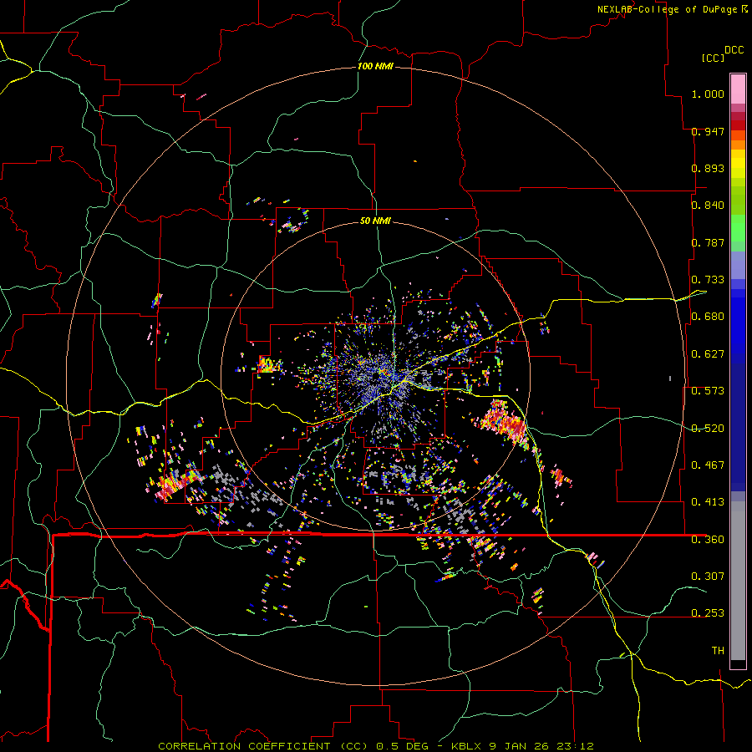The width and height of the screenshot is (752, 752).
Task: Click the 100 NMI range ring label
Action: pos(375,66)
